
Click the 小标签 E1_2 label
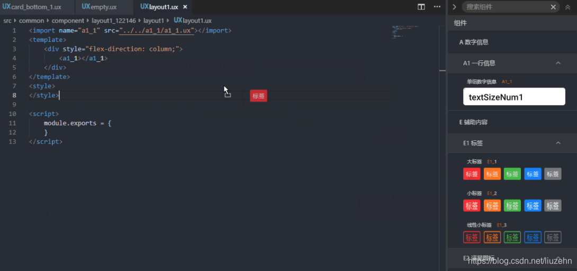[x=482, y=193]
